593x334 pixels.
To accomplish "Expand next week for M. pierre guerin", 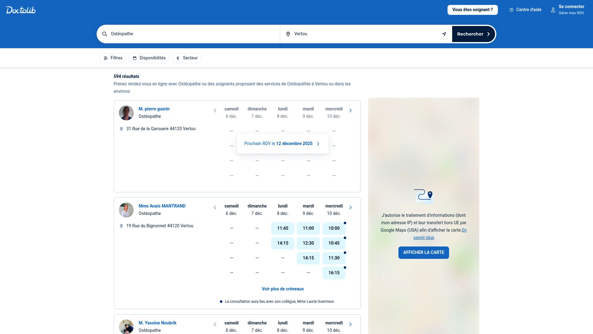I will [351, 110].
